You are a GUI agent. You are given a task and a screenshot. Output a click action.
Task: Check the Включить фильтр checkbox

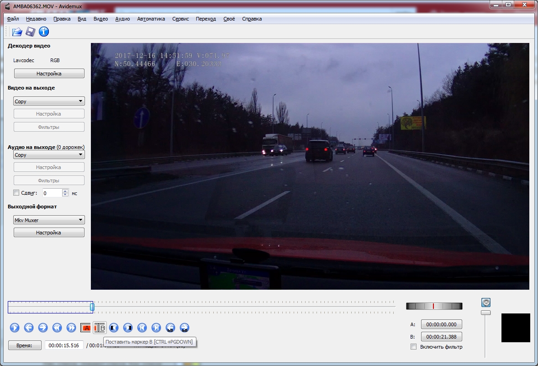(414, 347)
